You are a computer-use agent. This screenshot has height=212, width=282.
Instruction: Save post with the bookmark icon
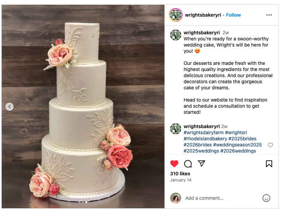point(269,164)
